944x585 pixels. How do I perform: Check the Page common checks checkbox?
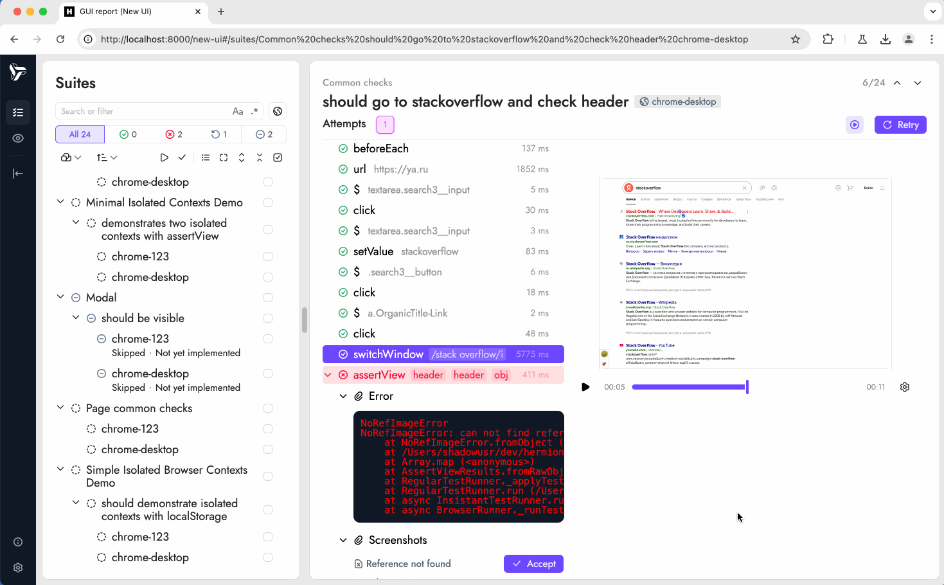coord(268,408)
